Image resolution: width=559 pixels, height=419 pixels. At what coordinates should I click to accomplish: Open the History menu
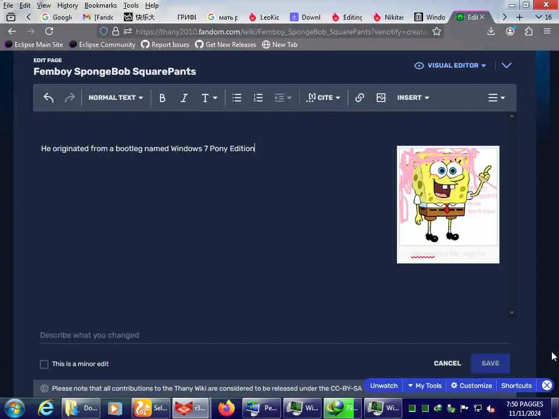coord(67,5)
